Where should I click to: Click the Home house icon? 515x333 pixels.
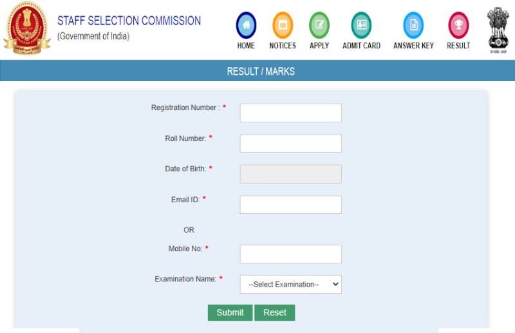pyautogui.click(x=246, y=25)
